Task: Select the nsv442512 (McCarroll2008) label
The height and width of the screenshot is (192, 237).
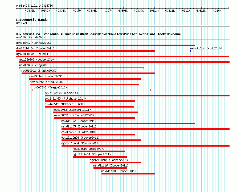Action: tap(64, 104)
